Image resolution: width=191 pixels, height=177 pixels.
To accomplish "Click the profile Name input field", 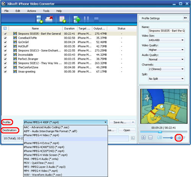I will (x=167, y=31).
